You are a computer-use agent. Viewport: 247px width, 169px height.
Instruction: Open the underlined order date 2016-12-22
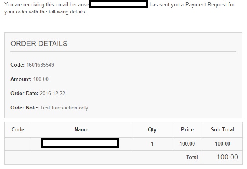53,93
